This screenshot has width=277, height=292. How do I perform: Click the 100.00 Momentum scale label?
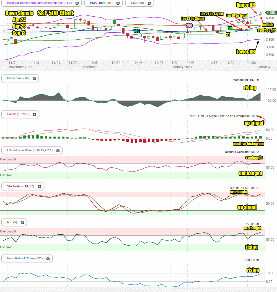271,101
